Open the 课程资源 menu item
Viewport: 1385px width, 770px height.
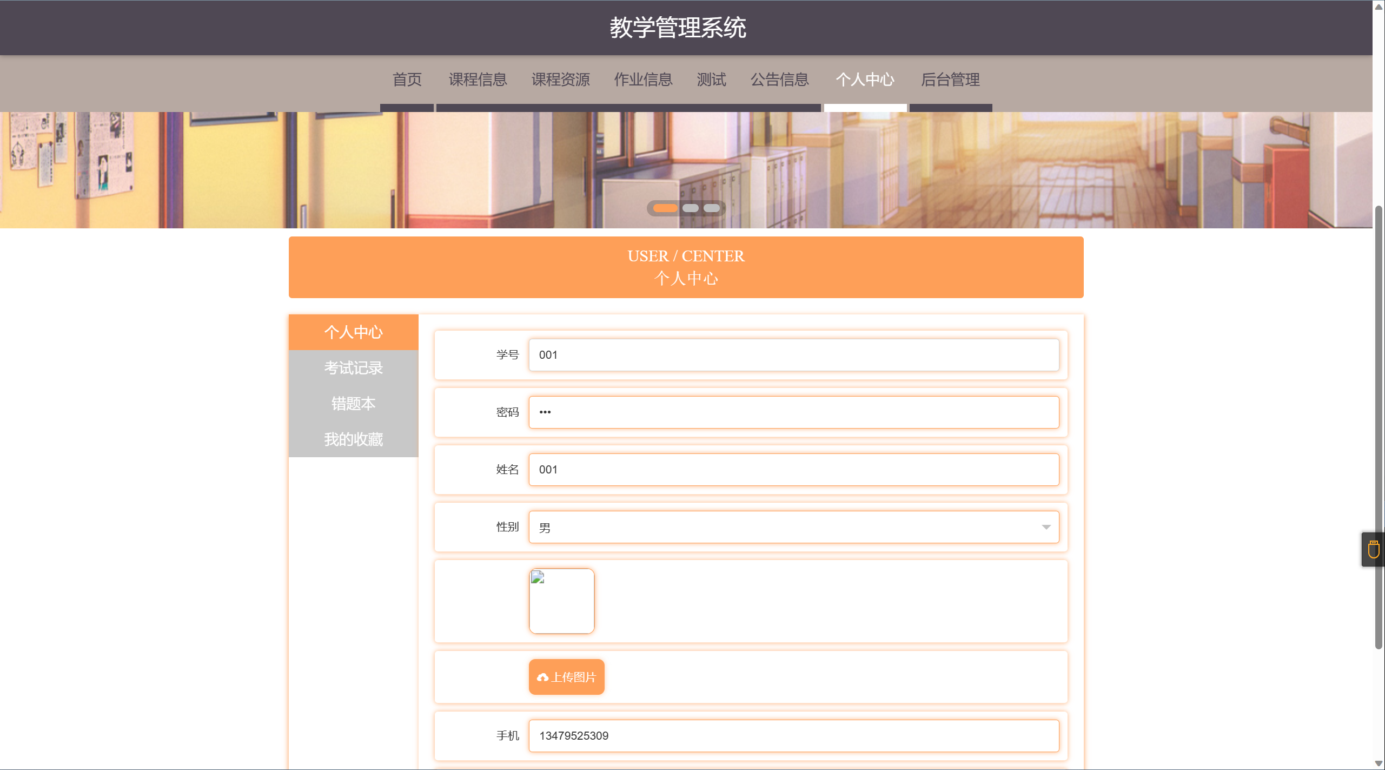[x=560, y=80]
